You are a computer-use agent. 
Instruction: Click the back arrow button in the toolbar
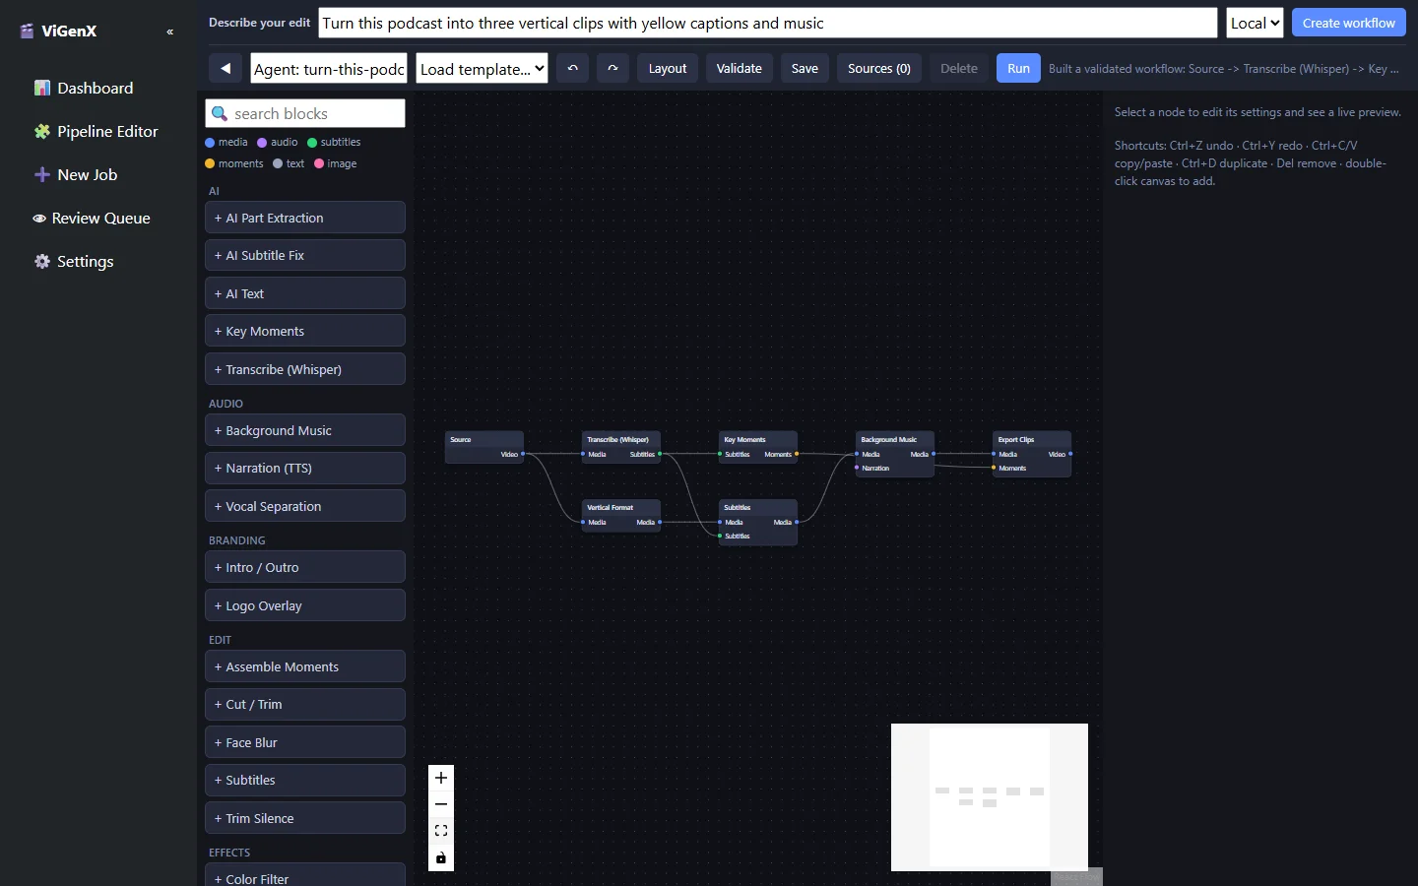tap(226, 68)
